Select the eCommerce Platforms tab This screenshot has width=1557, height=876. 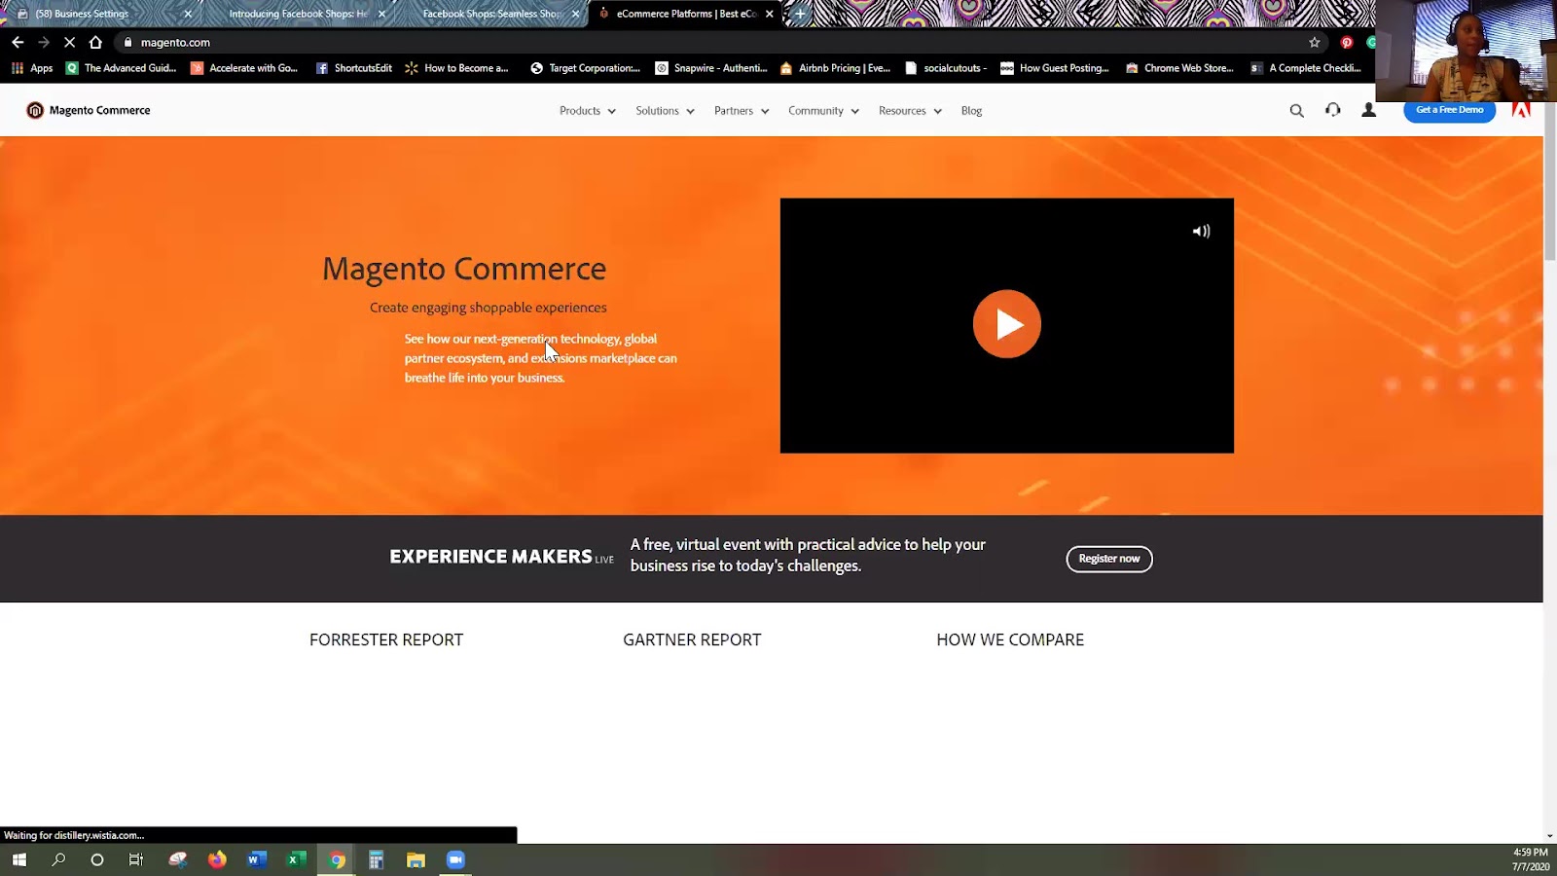click(x=686, y=14)
